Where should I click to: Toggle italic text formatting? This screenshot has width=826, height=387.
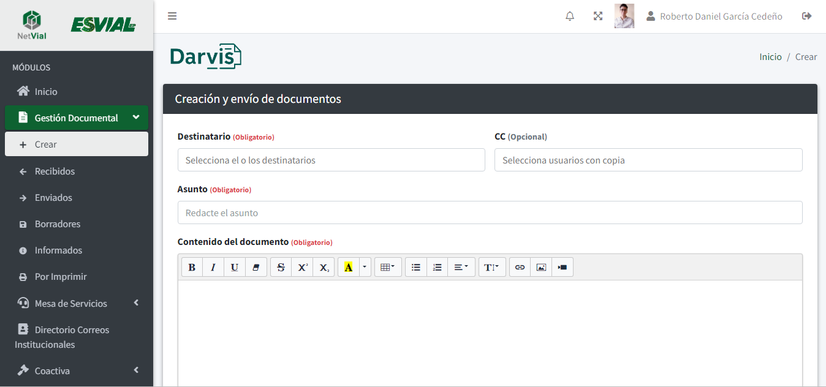coord(213,268)
